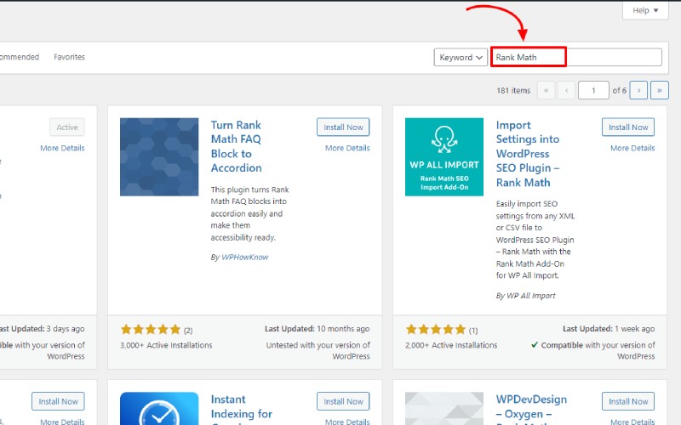The height and width of the screenshot is (425, 681).
Task: View More Details for Turn Rank Math FAQ
Action: point(347,148)
